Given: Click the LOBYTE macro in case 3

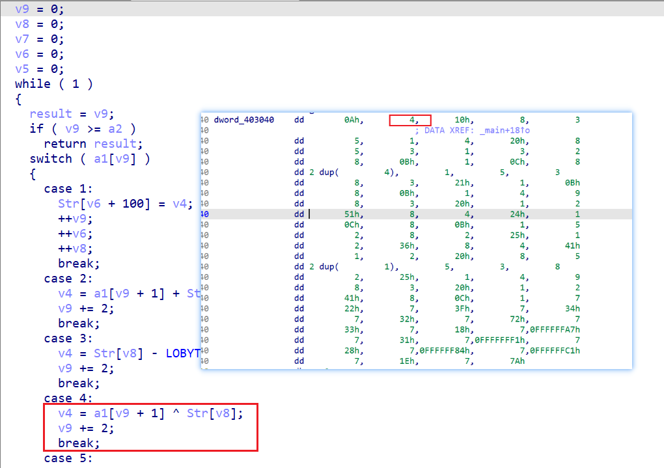Looking at the screenshot, I should 183,353.
